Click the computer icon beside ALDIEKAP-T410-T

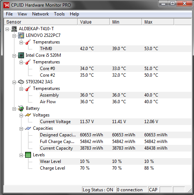tap(14, 29)
